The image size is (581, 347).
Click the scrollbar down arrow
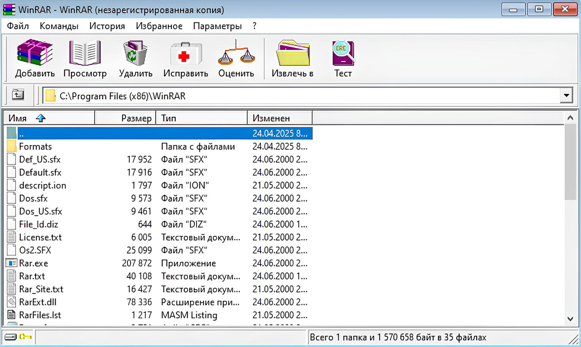click(x=570, y=319)
